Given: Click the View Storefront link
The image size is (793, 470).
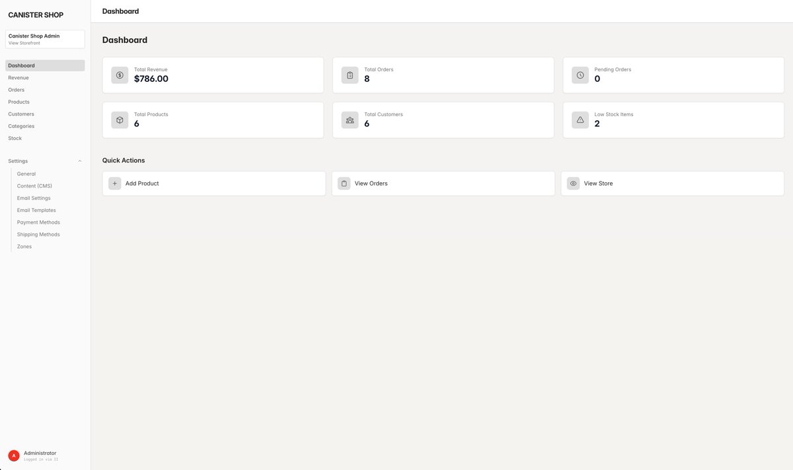Looking at the screenshot, I should [x=24, y=43].
